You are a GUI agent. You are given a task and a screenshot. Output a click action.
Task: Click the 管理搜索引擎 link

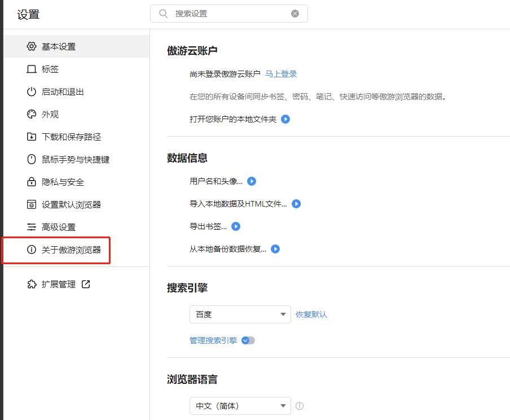[x=213, y=340]
